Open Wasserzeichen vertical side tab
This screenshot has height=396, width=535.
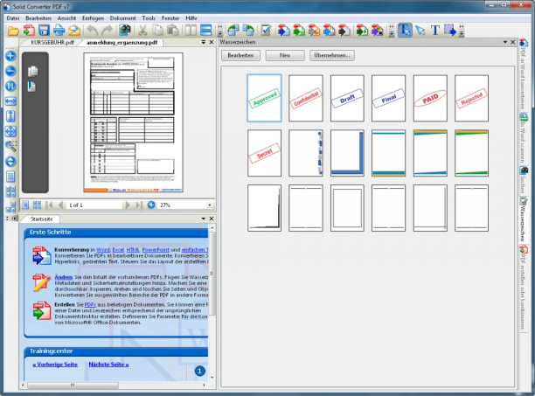524,220
